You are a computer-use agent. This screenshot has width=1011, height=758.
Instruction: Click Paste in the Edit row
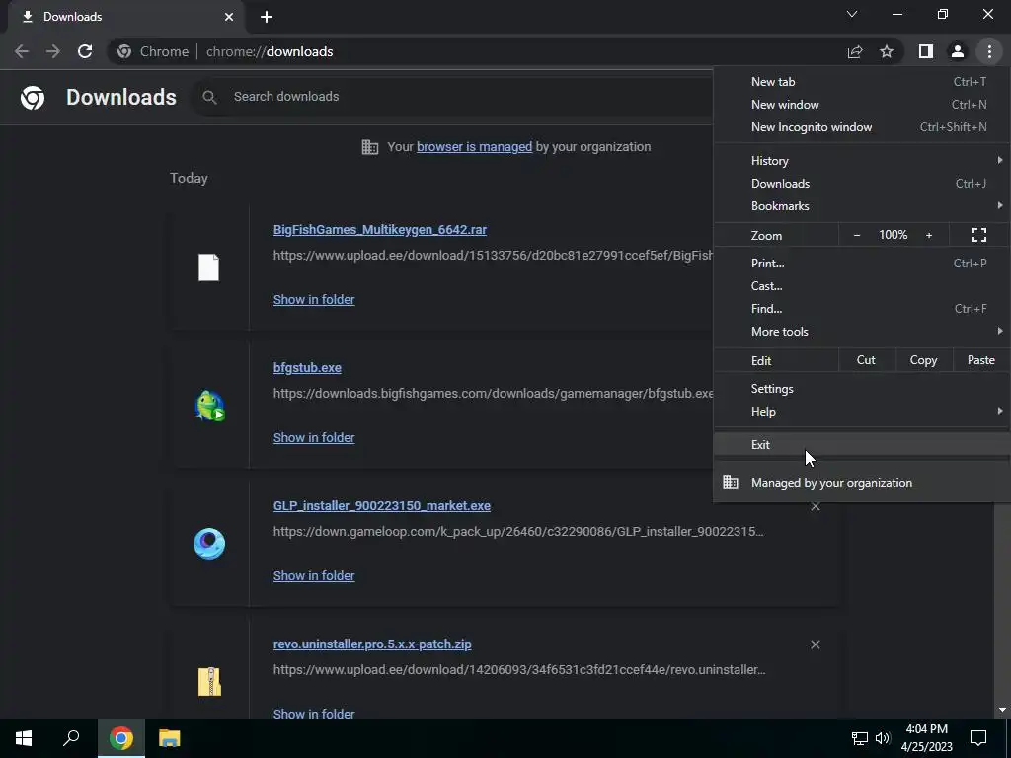981,360
